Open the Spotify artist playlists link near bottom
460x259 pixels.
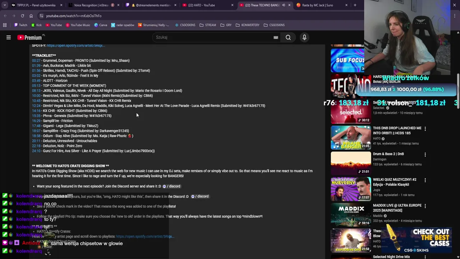145,237
